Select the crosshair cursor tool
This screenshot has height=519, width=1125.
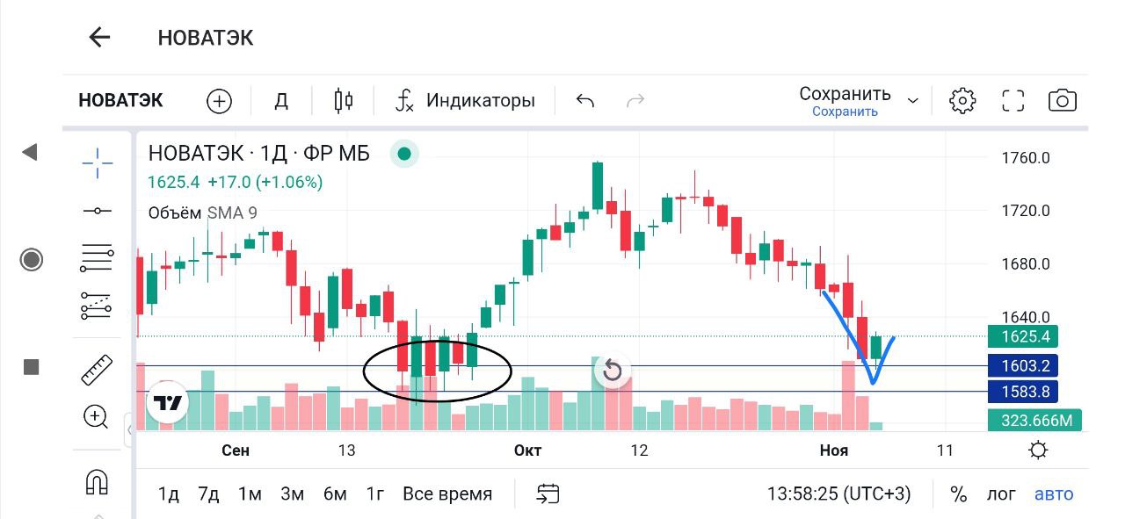(x=97, y=162)
